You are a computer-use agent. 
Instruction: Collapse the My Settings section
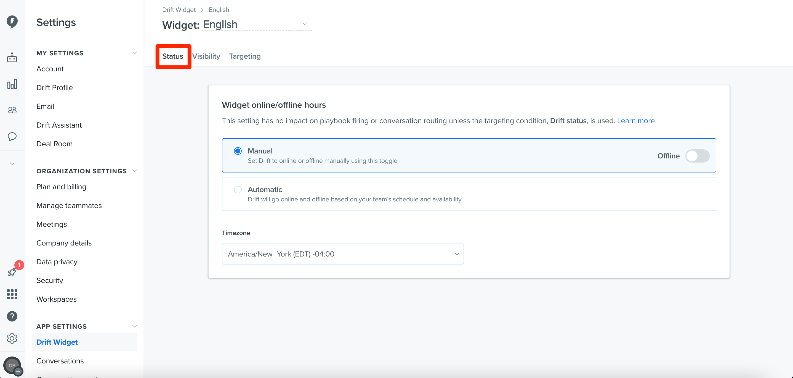[x=135, y=53]
